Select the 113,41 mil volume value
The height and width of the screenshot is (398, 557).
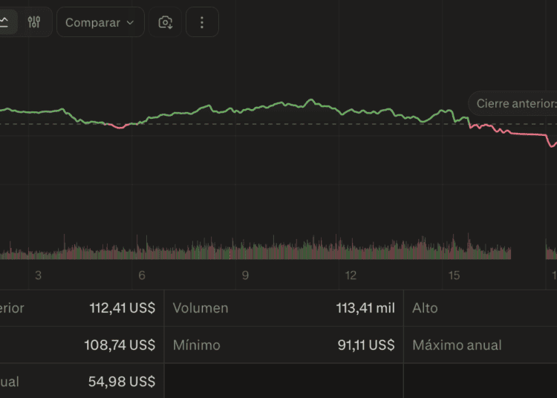click(x=365, y=308)
